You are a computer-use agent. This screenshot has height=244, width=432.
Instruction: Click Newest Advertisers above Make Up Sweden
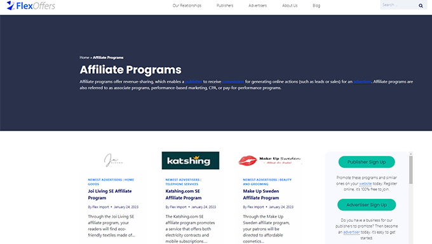pyautogui.click(x=260, y=180)
